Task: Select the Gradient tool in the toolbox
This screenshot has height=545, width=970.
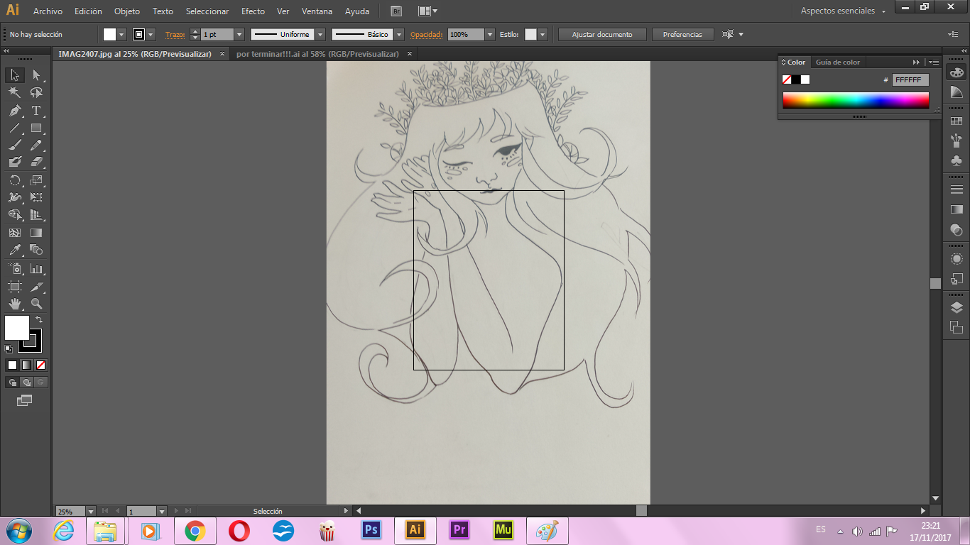Action: tap(36, 233)
